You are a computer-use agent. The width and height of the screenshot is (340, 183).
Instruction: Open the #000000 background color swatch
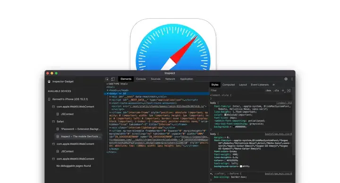233,127
